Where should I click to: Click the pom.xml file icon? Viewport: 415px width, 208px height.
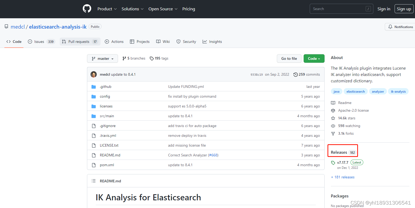94,165
